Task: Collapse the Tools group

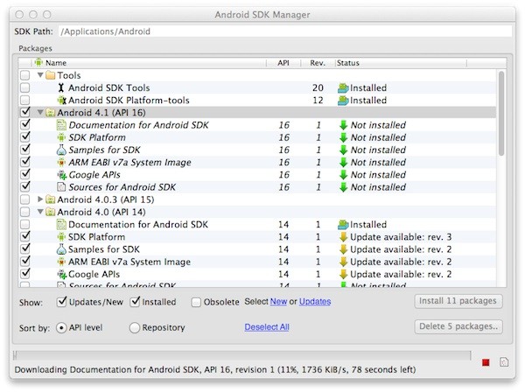Action: click(40, 75)
